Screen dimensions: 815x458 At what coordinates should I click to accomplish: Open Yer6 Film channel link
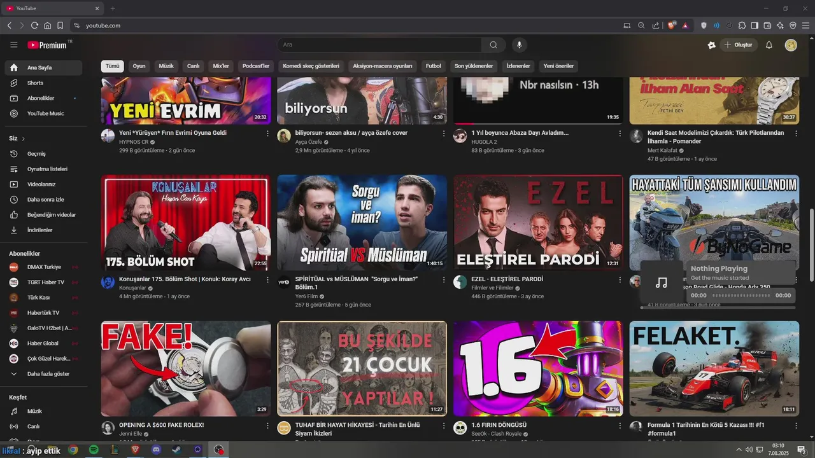(307, 296)
